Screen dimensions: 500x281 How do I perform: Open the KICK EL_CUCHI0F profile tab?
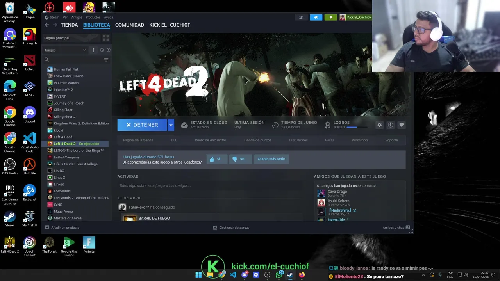click(x=170, y=25)
